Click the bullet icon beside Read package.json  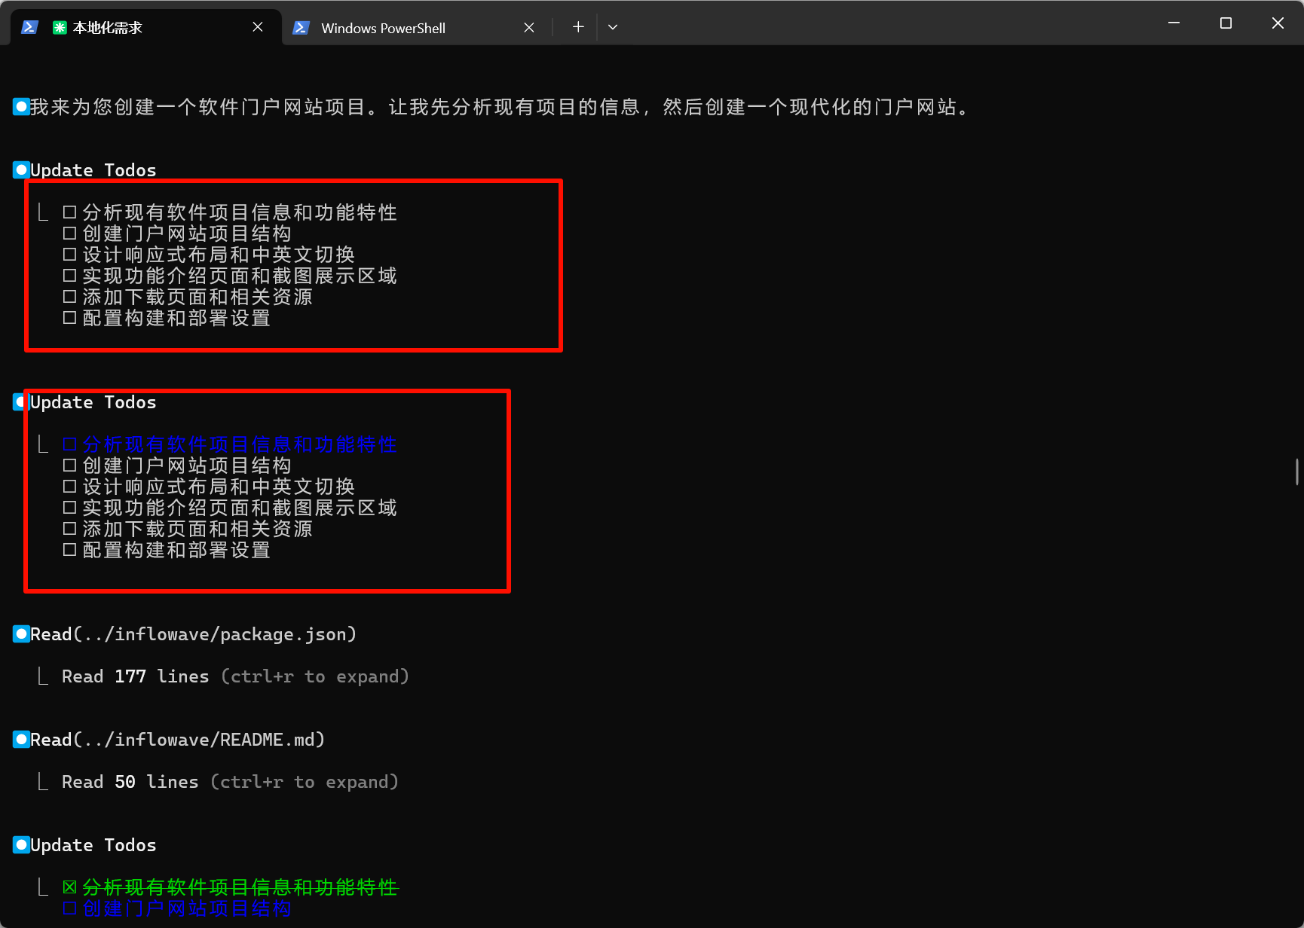pos(21,634)
